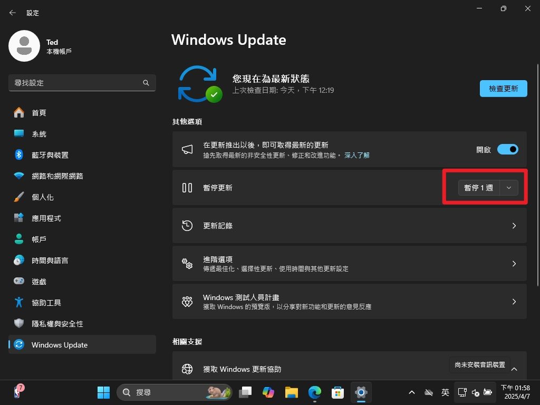This screenshot has width=540, height=405.
Task: Launch Microsoft Store from the taskbar
Action: click(x=337, y=392)
